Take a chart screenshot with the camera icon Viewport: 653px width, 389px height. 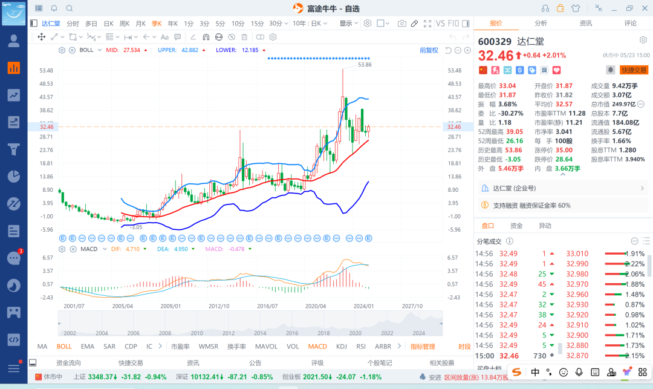pos(401,24)
